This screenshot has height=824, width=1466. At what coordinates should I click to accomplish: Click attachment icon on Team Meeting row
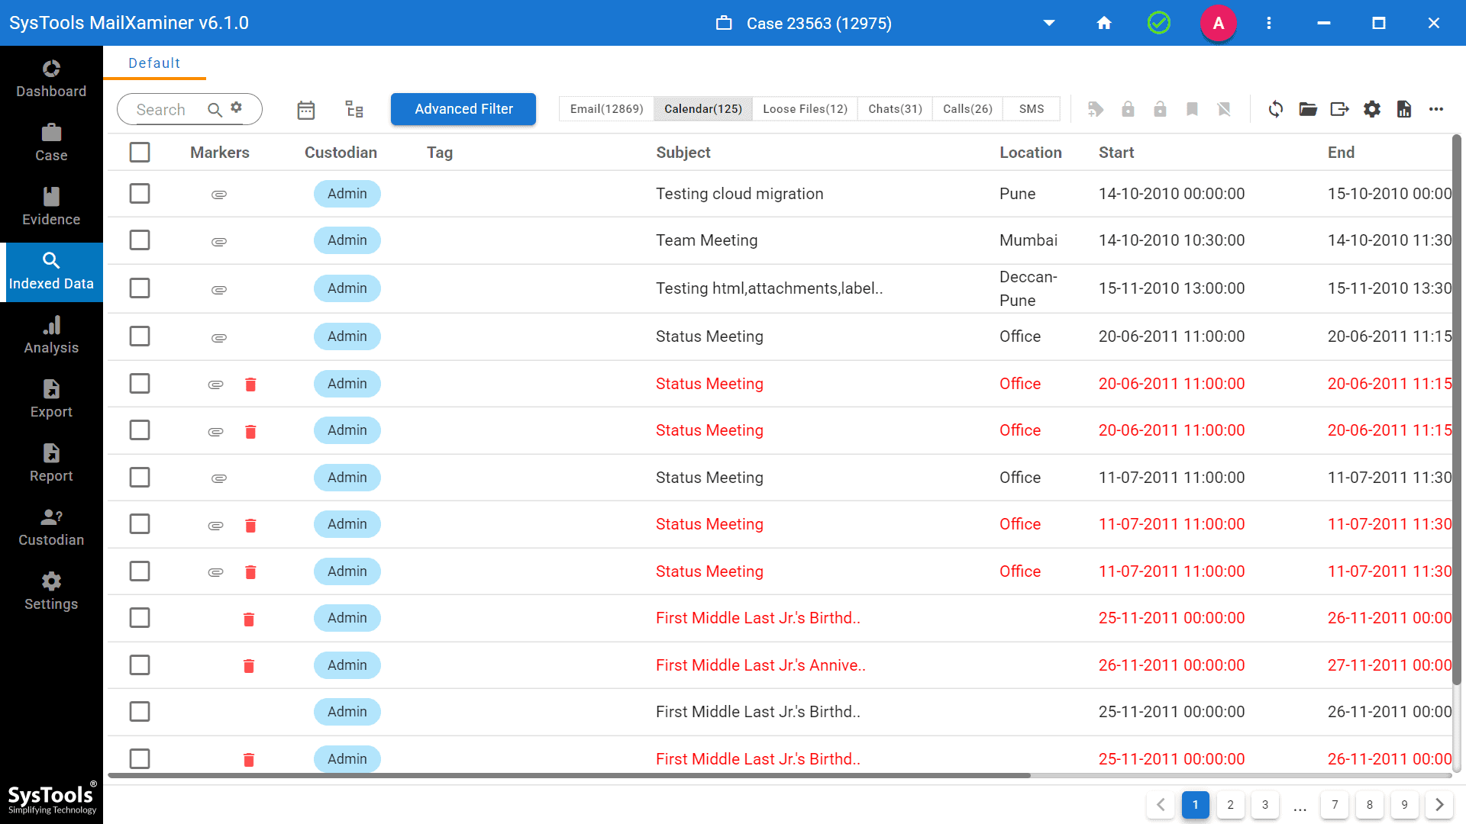(219, 242)
